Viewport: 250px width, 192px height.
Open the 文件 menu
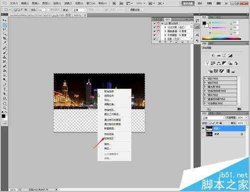click(14, 3)
